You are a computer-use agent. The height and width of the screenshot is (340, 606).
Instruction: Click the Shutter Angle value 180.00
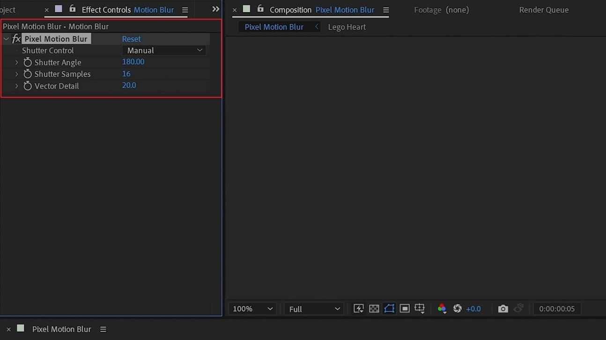click(133, 61)
